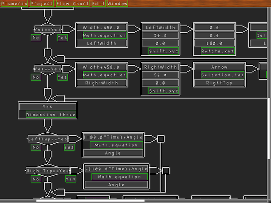Open the Window menu
The height and width of the screenshot is (203, 271).
click(x=118, y=4)
